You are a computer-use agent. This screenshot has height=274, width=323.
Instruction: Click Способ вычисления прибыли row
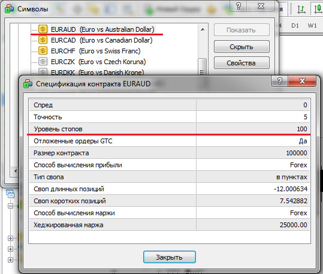(x=170, y=165)
